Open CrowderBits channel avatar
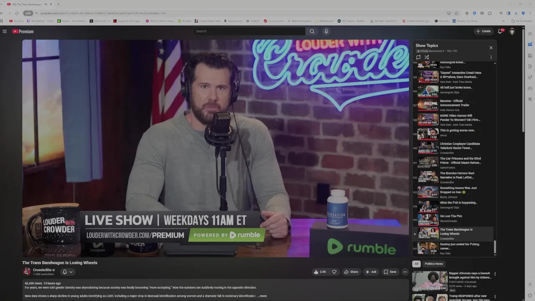Screen dimensions: 535x301 27,272
